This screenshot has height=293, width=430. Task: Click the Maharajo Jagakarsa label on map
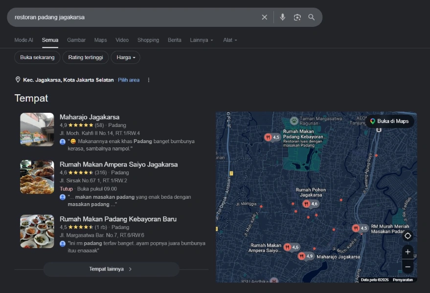pyautogui.click(x=339, y=257)
